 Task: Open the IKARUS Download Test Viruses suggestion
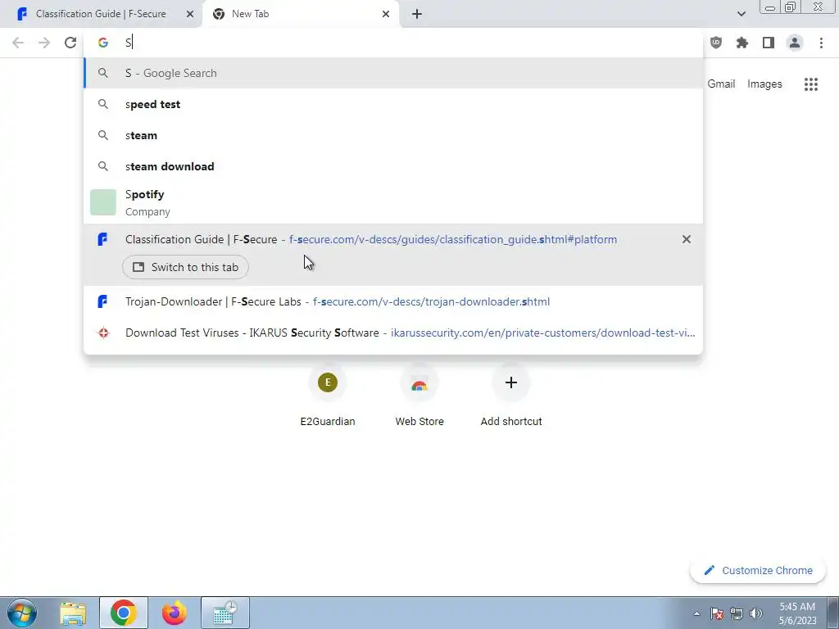[x=393, y=333]
